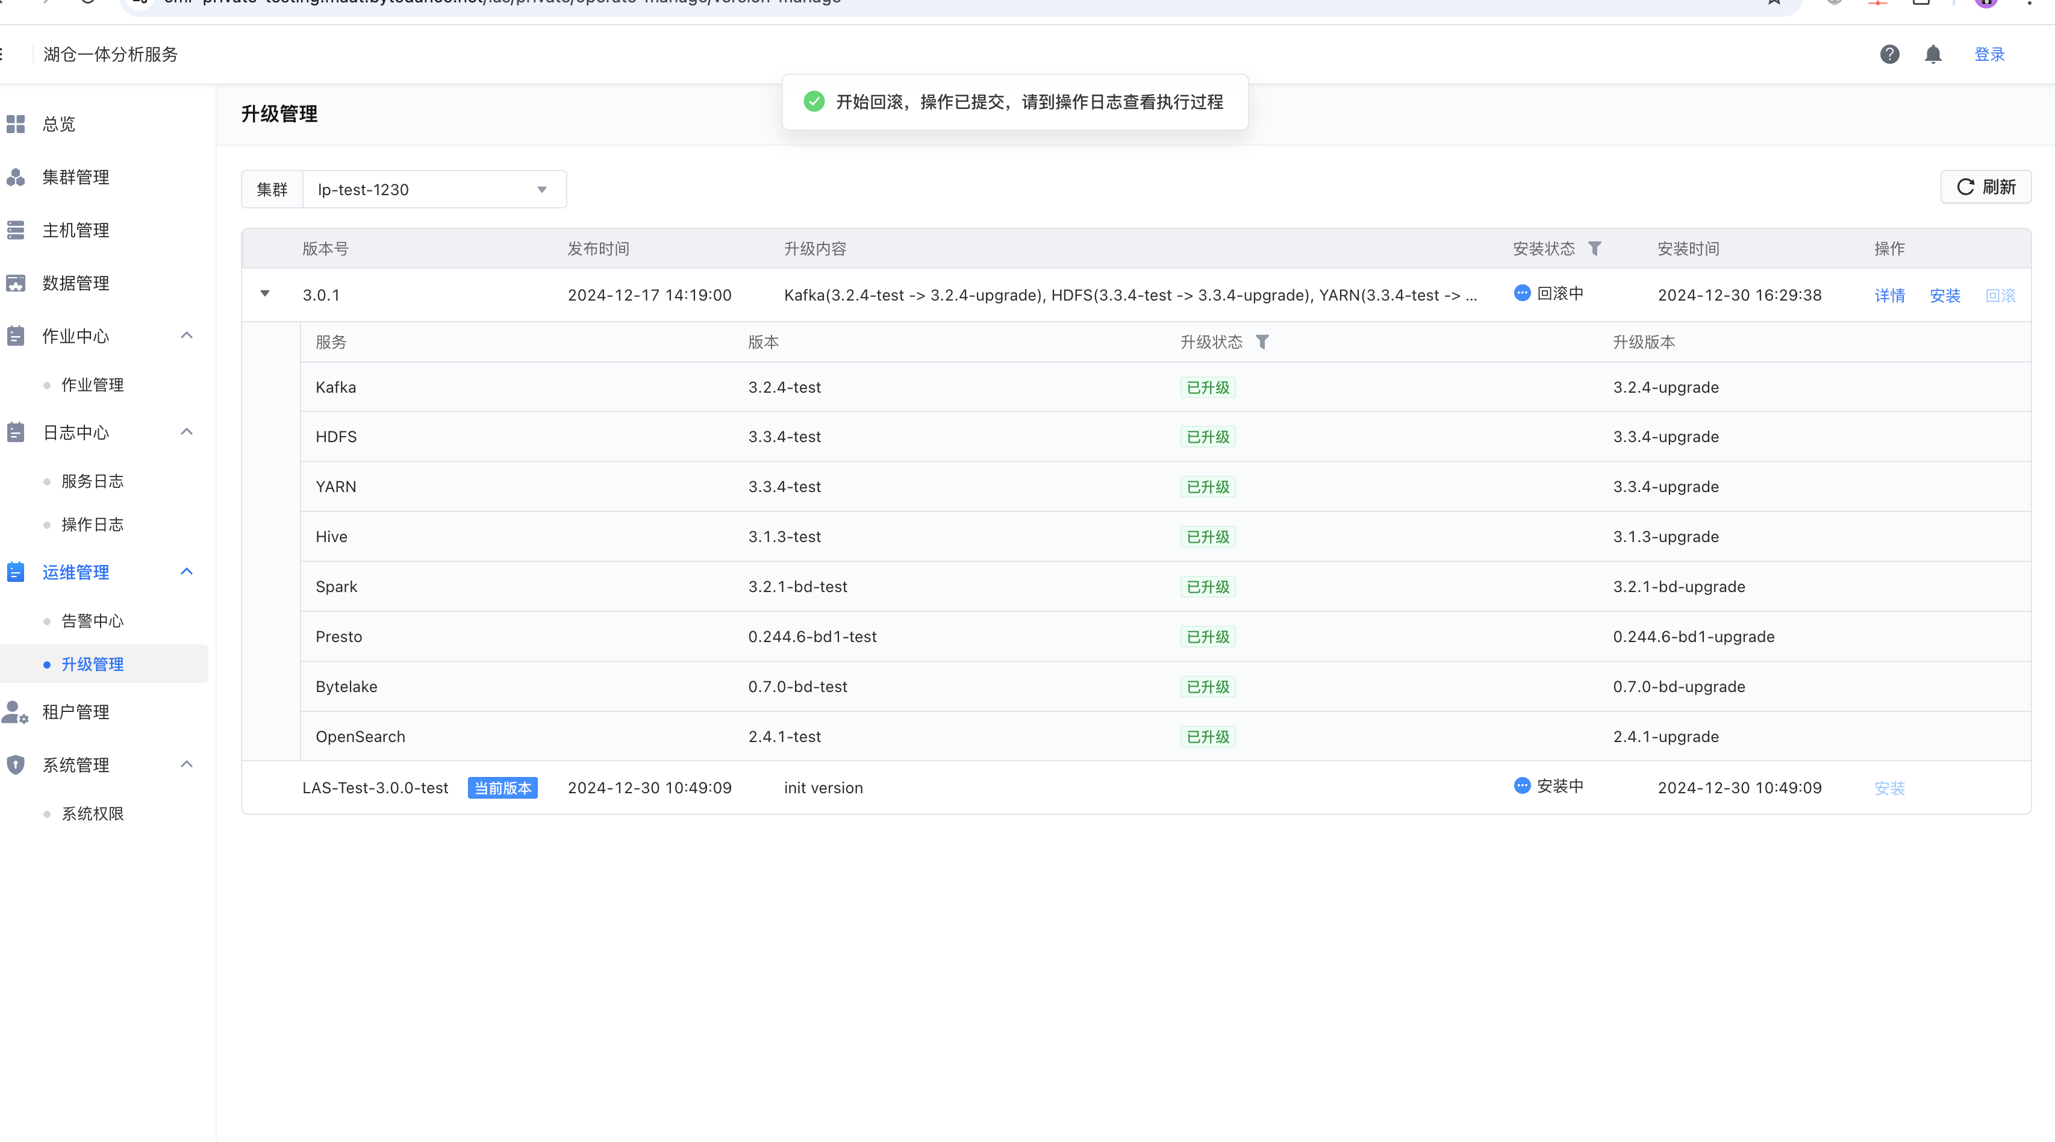Click the 作业中心 clipboard icon
2055x1142 pixels.
16,336
